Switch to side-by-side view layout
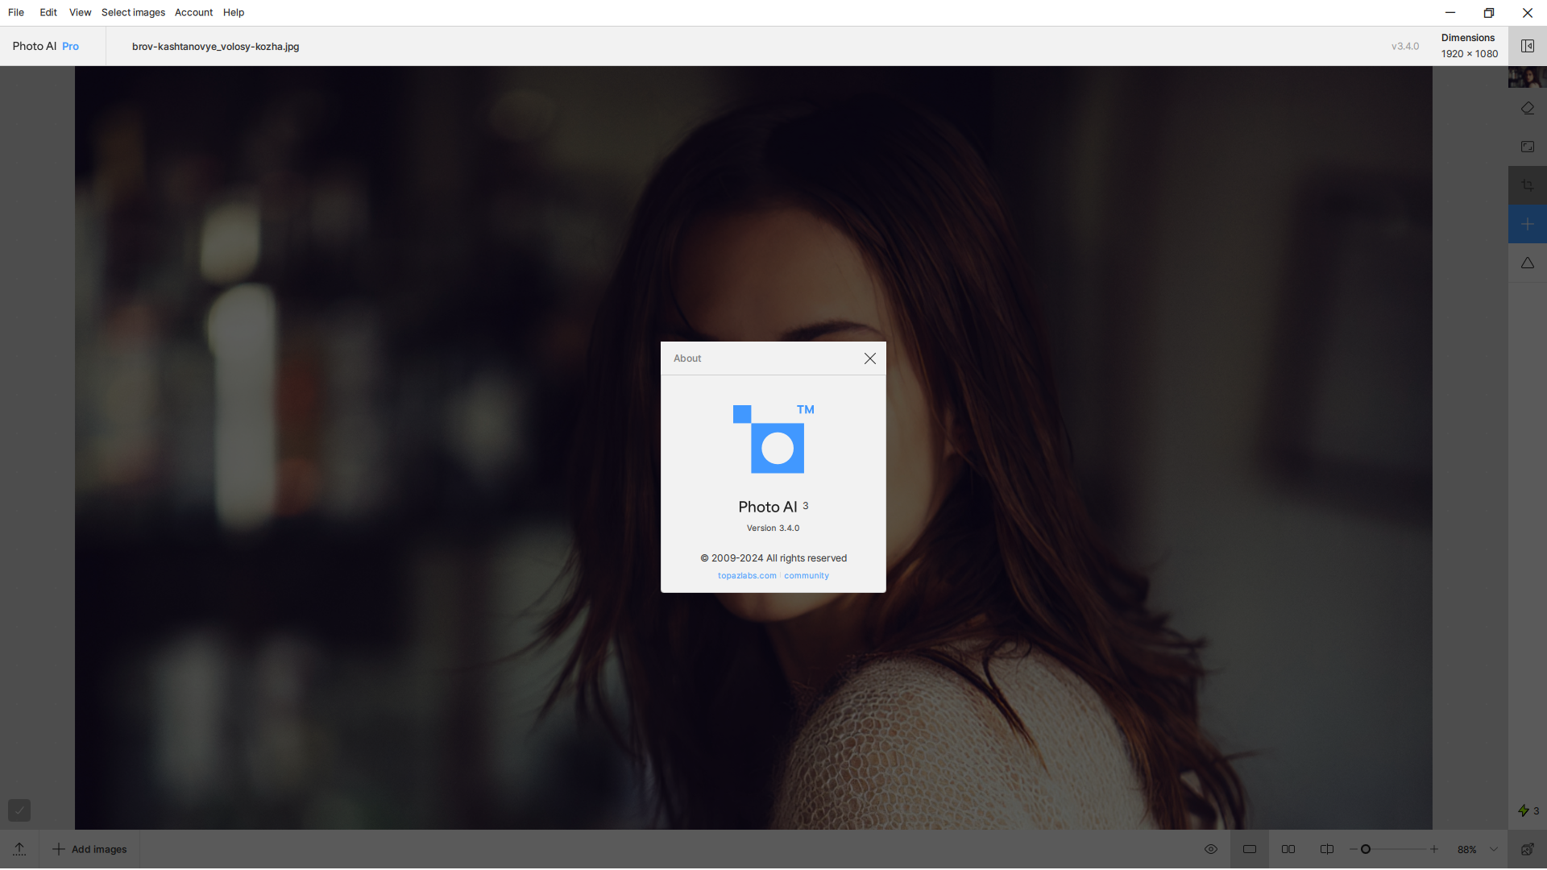The image size is (1547, 870). (x=1288, y=849)
